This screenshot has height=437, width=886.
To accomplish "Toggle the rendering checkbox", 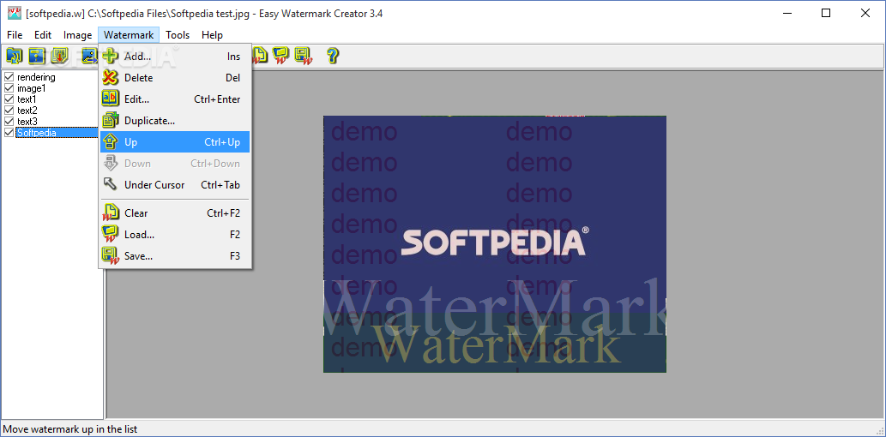I will pyautogui.click(x=9, y=77).
